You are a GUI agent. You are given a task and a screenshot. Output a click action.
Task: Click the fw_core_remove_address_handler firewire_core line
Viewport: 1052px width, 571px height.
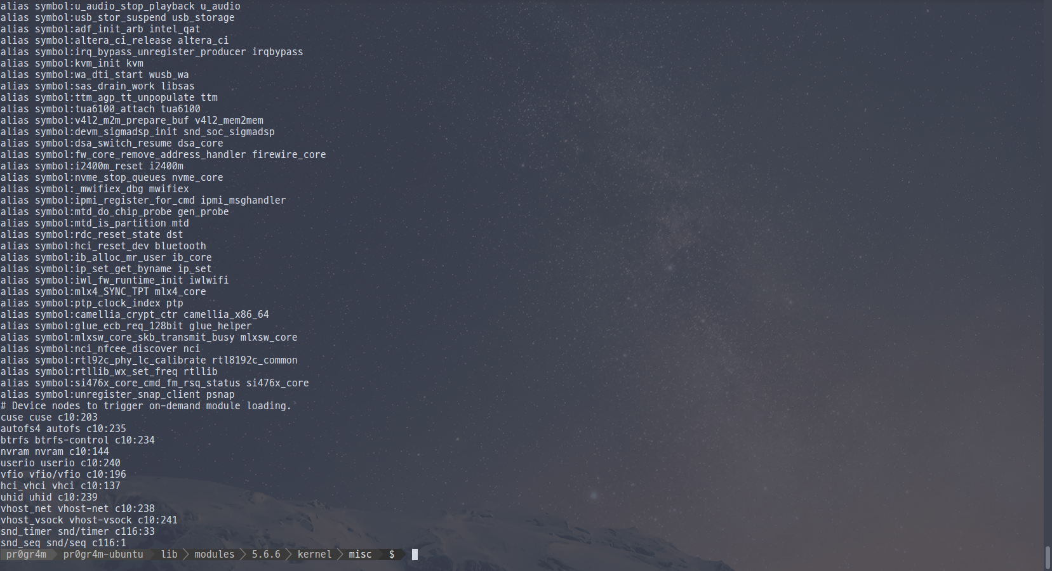pyautogui.click(x=163, y=155)
